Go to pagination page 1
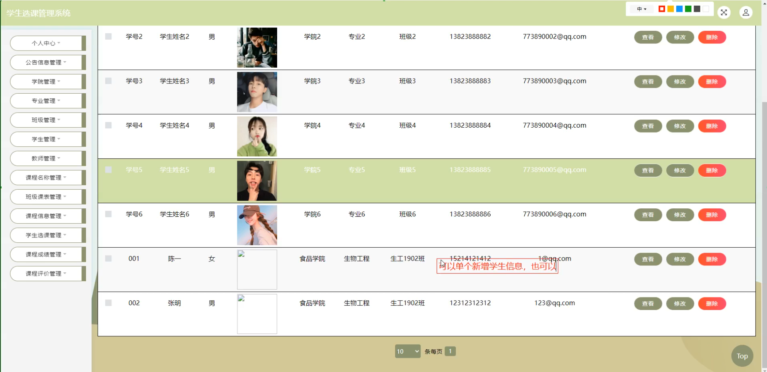Screen dimensions: 767x372 [x=450, y=351]
